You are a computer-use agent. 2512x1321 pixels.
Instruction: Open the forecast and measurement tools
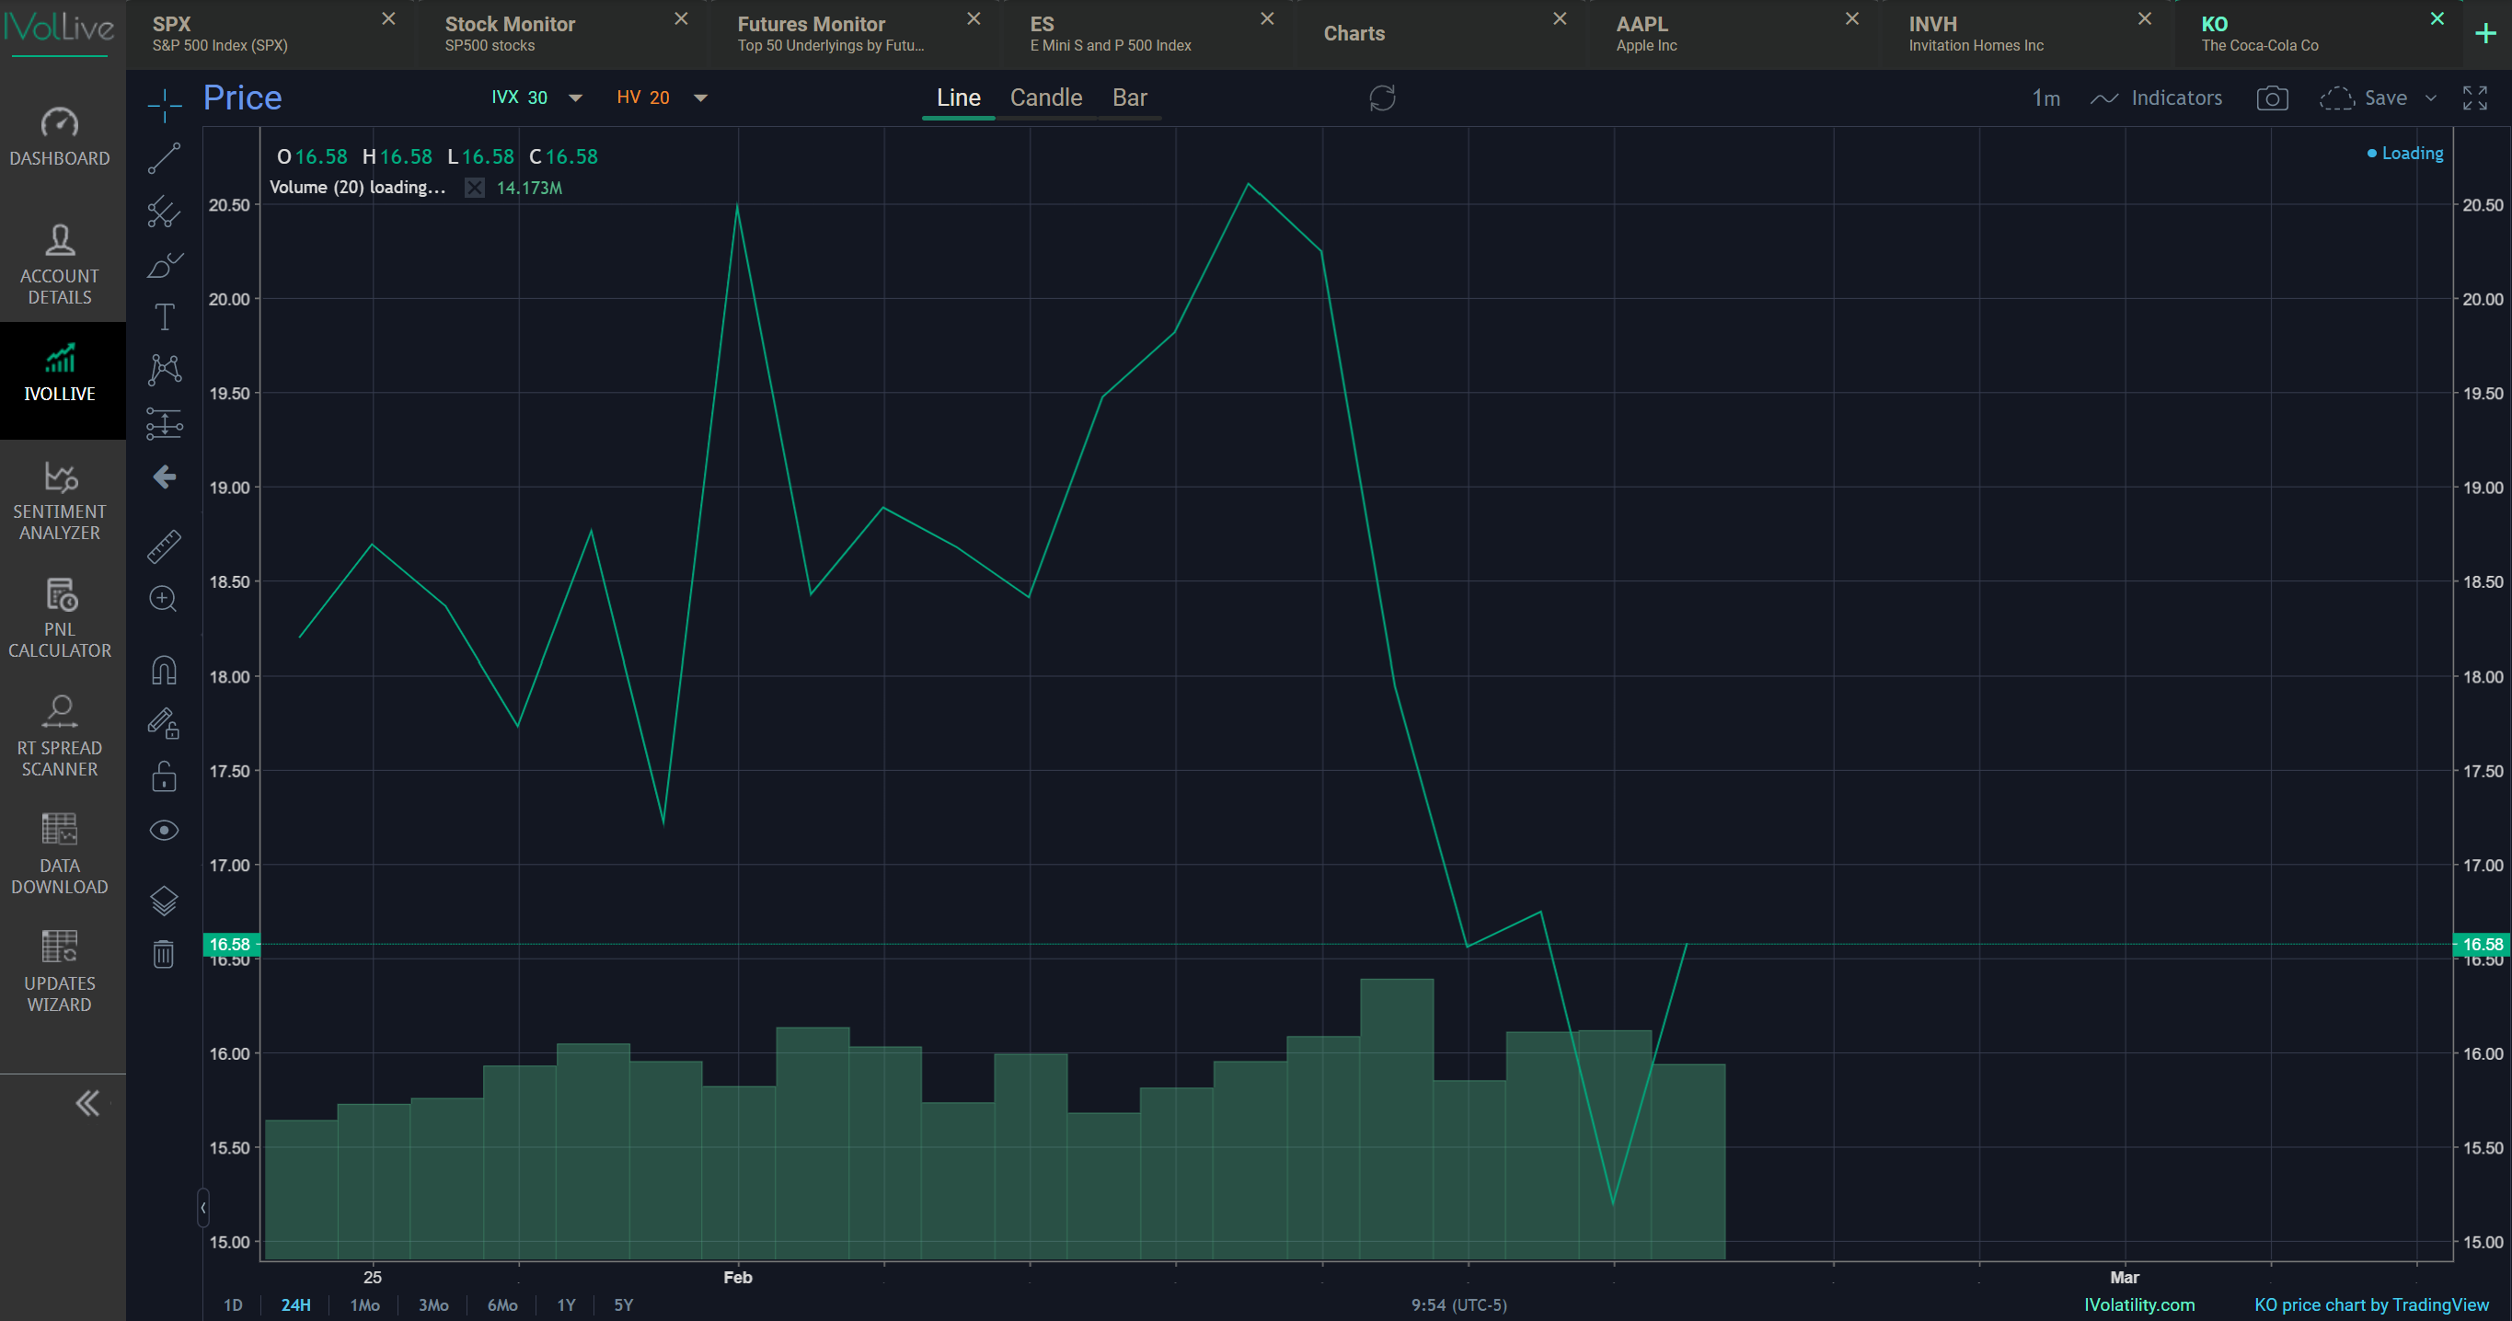164,423
